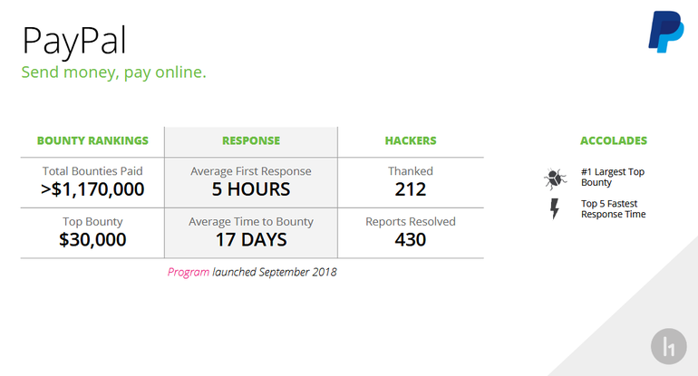Click the Average First Response label

tap(251, 170)
